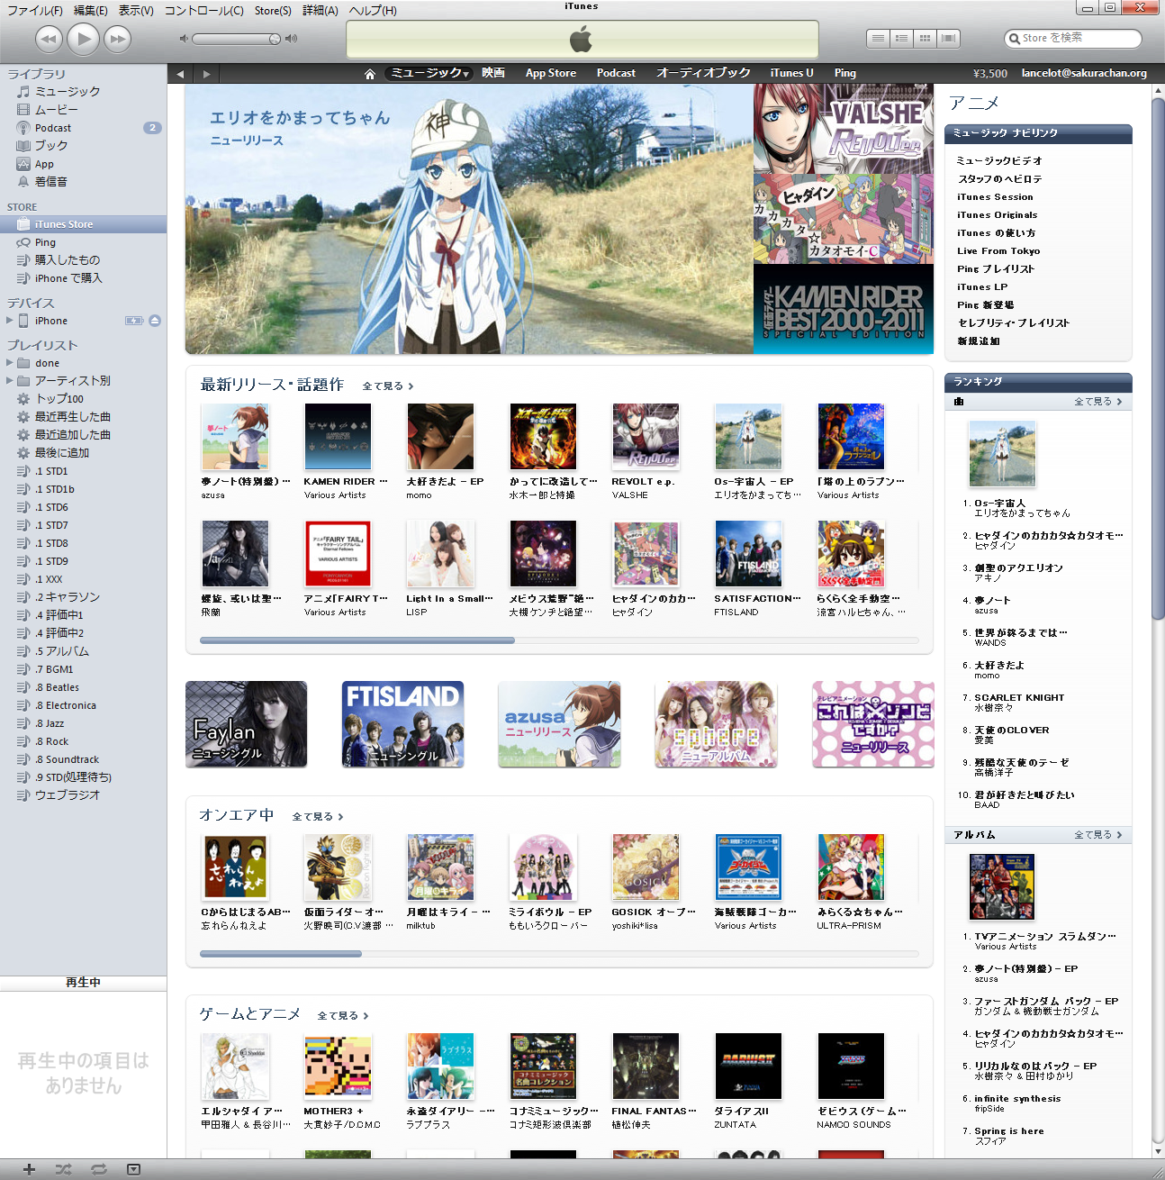Click 全て見る next to オンエア中

pyautogui.click(x=317, y=817)
